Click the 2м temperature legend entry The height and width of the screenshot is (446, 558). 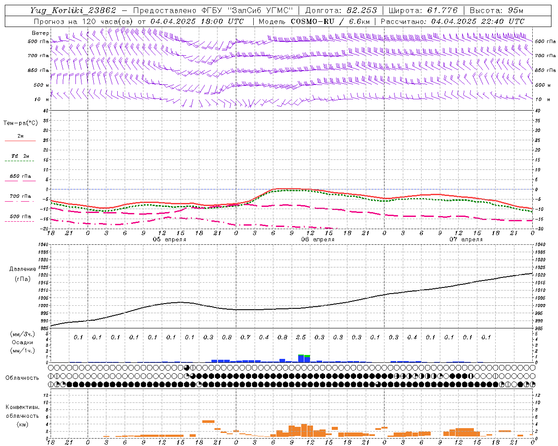coord(20,136)
